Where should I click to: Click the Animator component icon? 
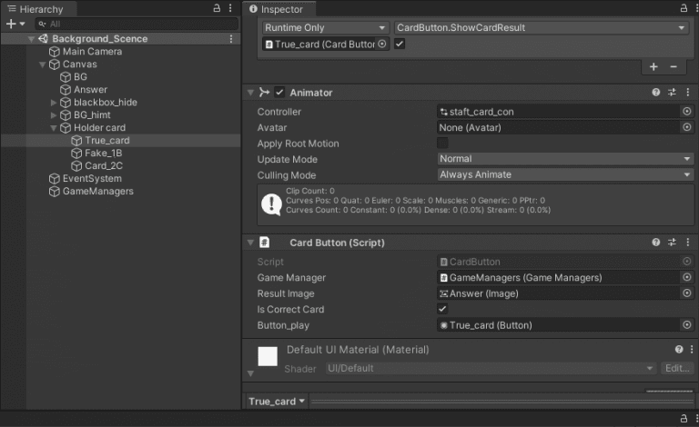(264, 92)
